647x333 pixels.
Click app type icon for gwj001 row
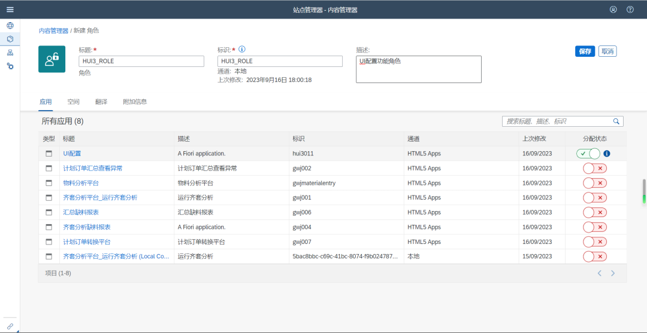49,197
